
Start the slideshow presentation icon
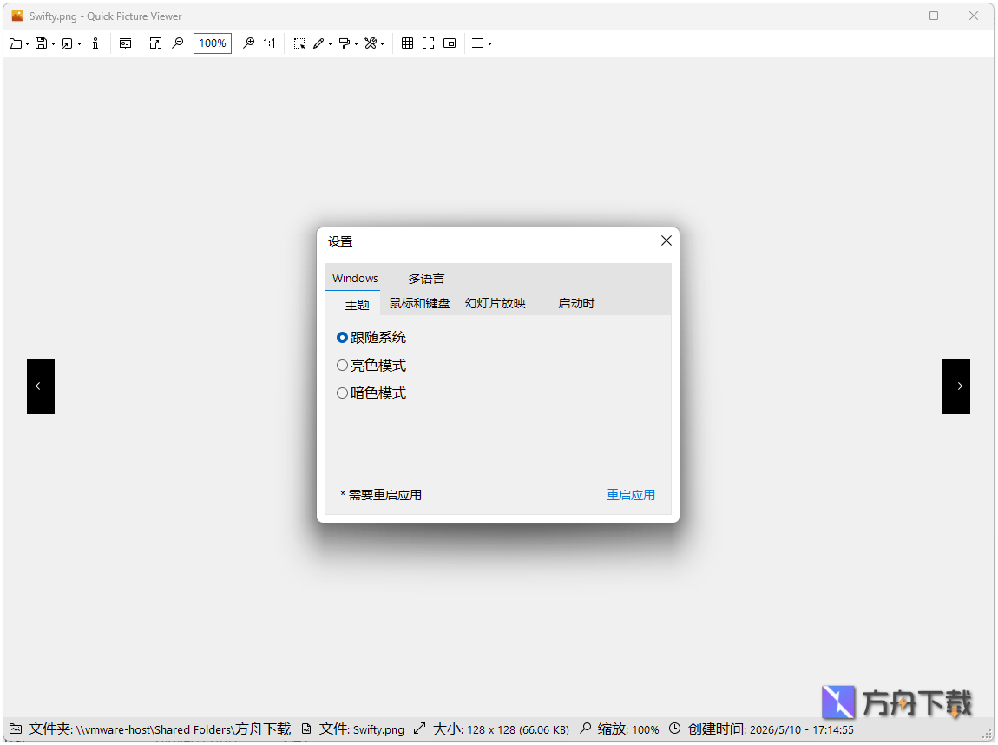125,43
